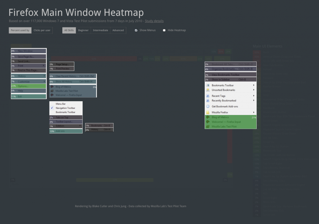Select the Intermediate skill filter
Screen dimensions: 319x224
tap(101, 30)
